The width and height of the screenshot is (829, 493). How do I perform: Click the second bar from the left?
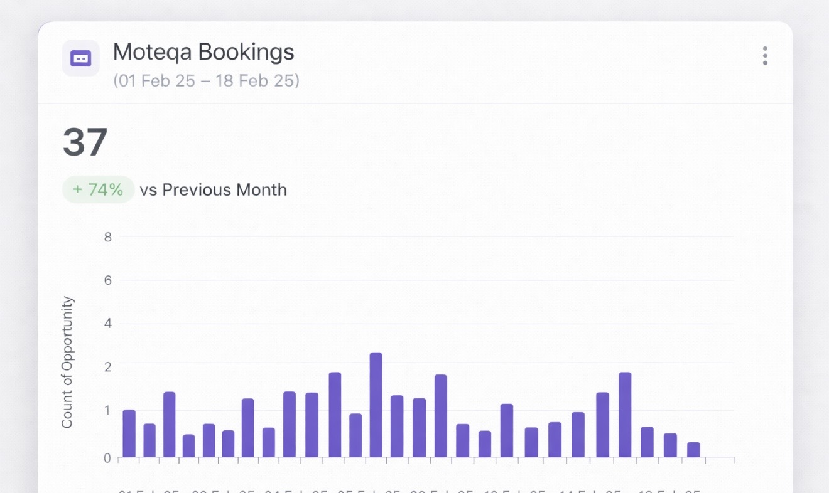[149, 440]
